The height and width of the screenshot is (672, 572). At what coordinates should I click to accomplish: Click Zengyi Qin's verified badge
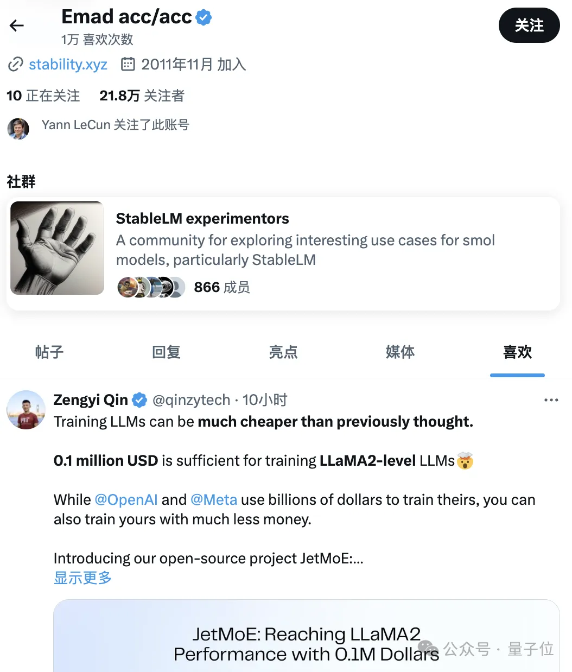coord(139,400)
